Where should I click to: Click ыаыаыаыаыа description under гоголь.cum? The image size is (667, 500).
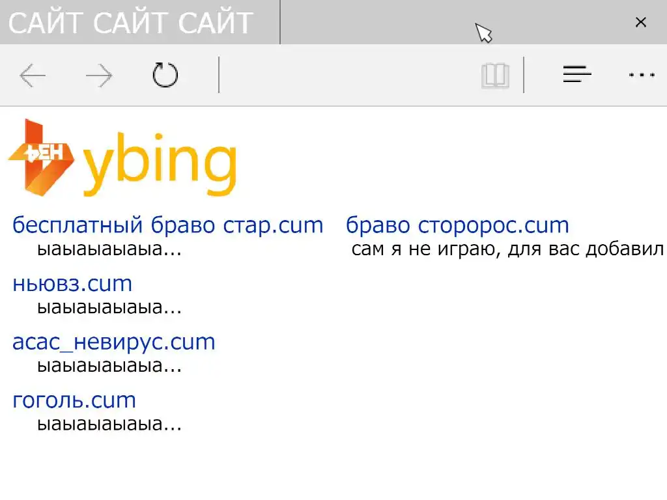pyautogui.click(x=109, y=424)
